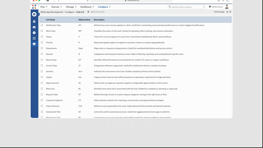Open the Work Type list name
Screen dimensions: 263x148
coord(51,31)
